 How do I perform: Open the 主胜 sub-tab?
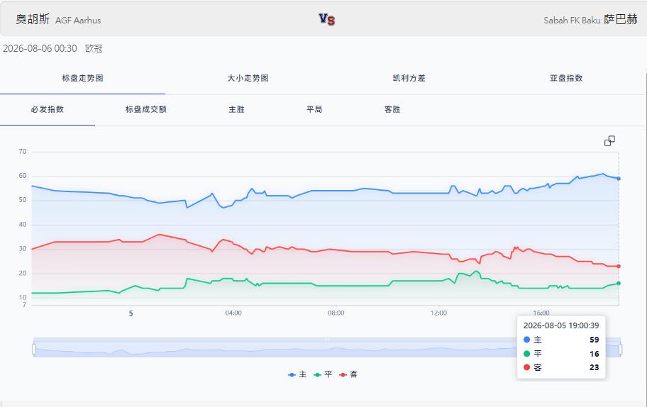click(236, 109)
